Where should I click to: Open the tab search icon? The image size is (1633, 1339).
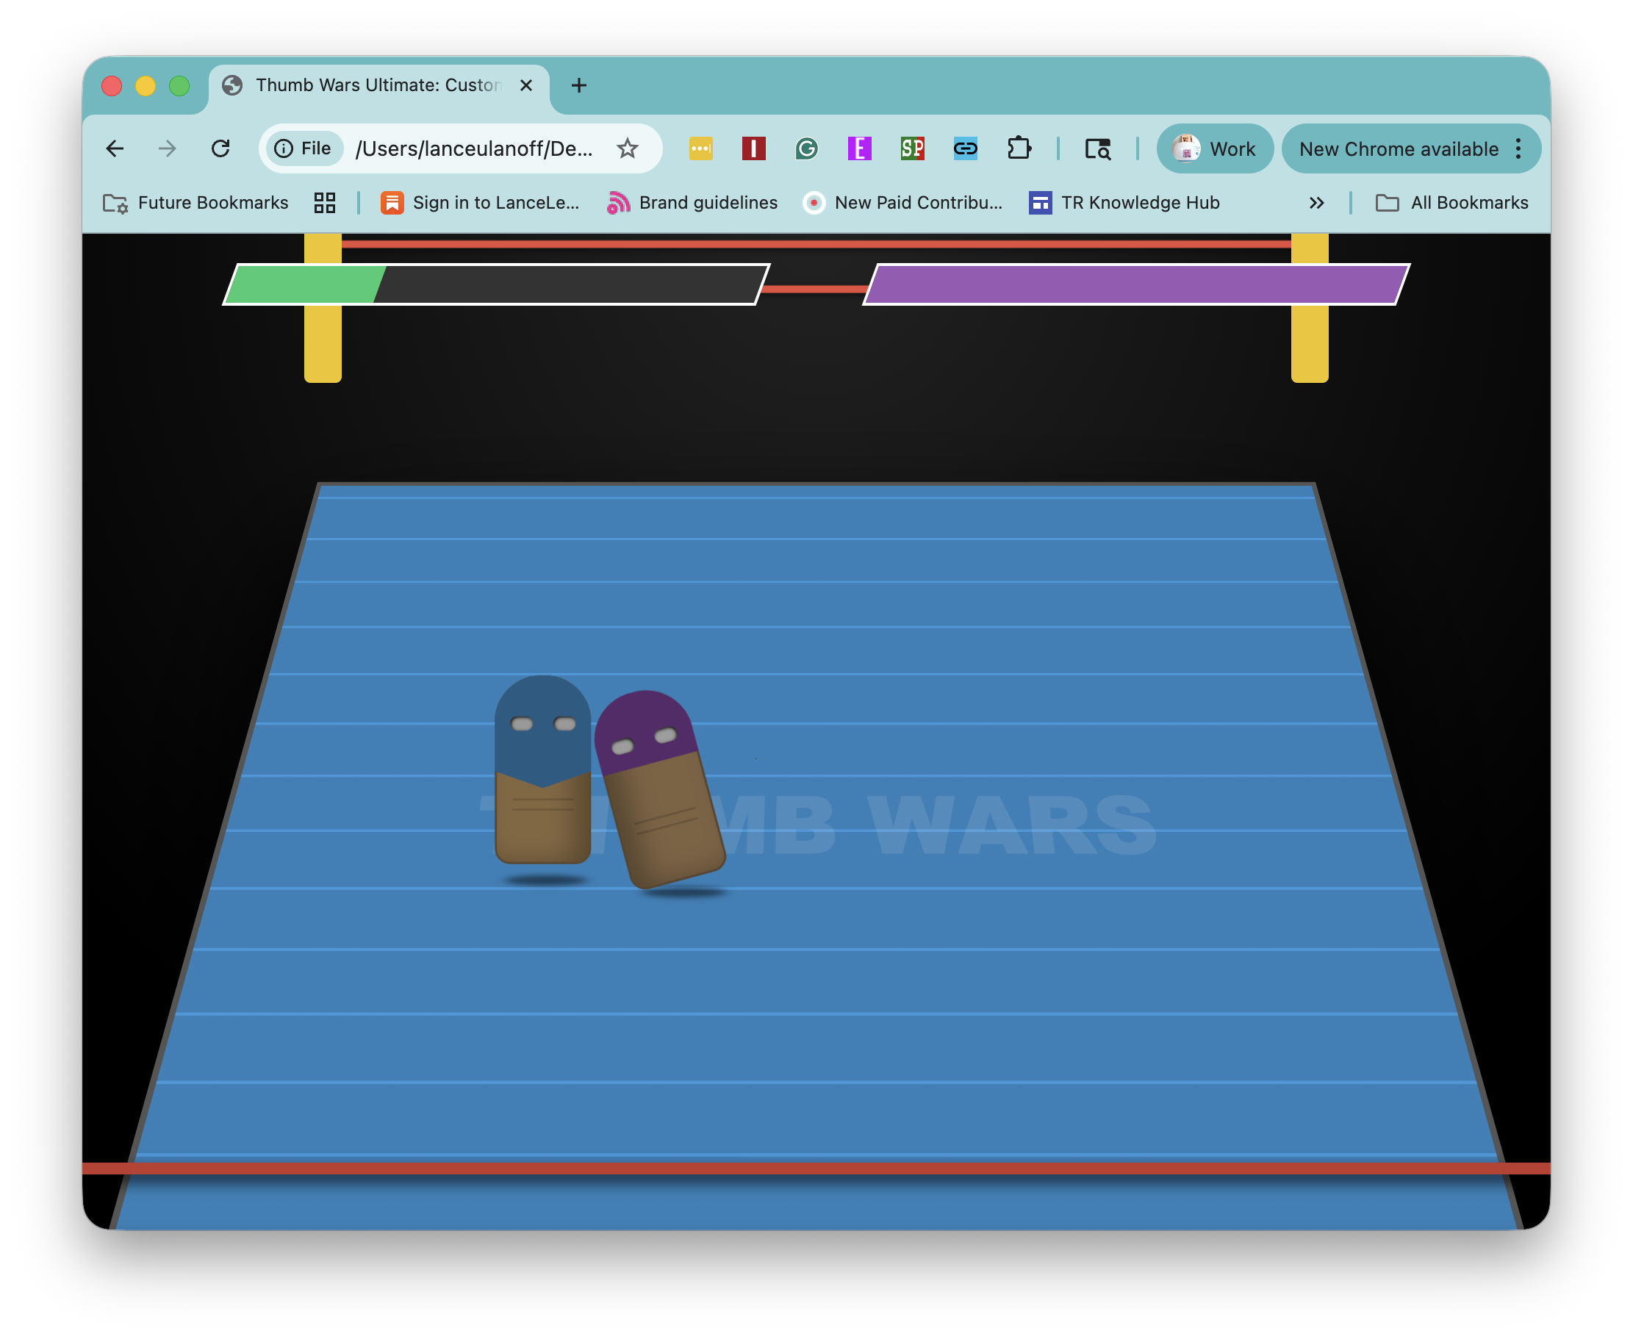click(x=1097, y=148)
